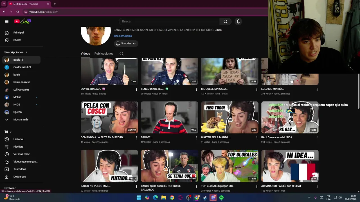The image size is (360, 202).
Task: Open Steam from the taskbar
Action: [205, 198]
